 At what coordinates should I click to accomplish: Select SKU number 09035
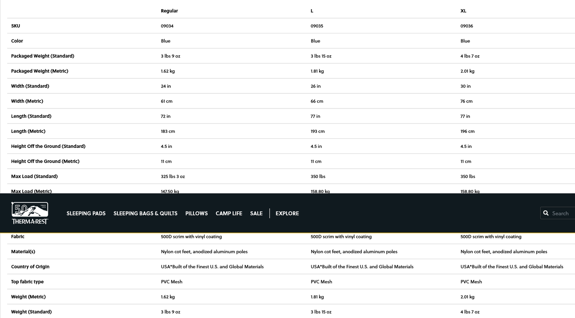pyautogui.click(x=317, y=26)
